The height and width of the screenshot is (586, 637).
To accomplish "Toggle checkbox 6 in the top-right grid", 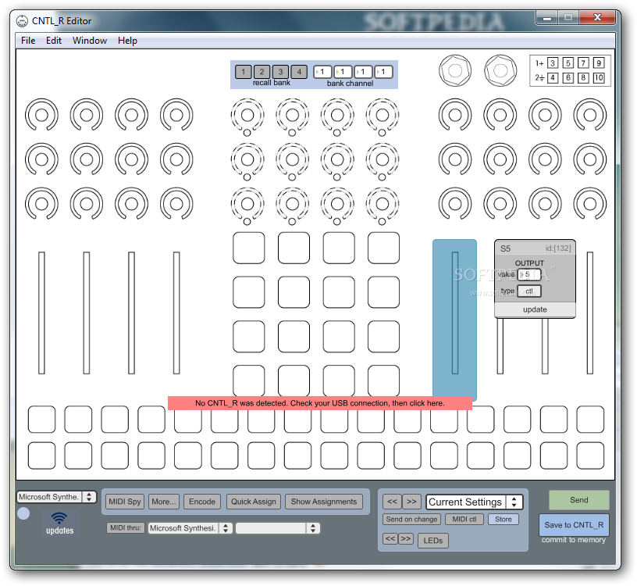I will tap(568, 77).
